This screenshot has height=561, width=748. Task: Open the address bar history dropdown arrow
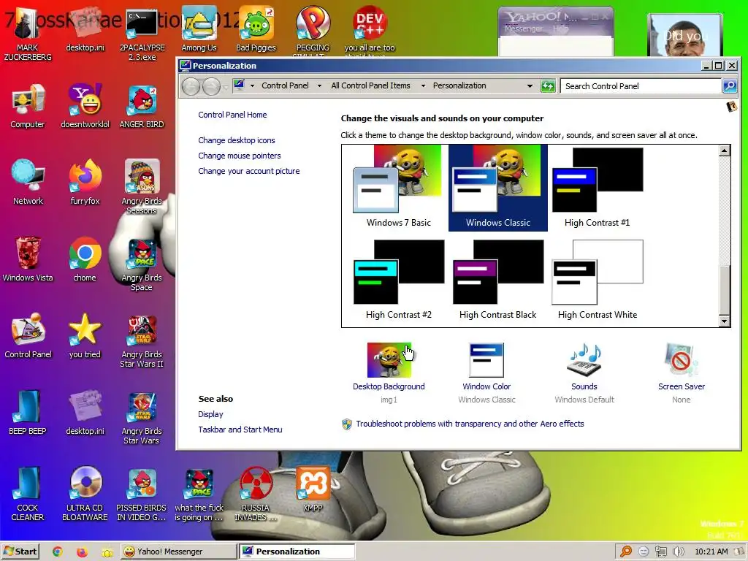530,86
